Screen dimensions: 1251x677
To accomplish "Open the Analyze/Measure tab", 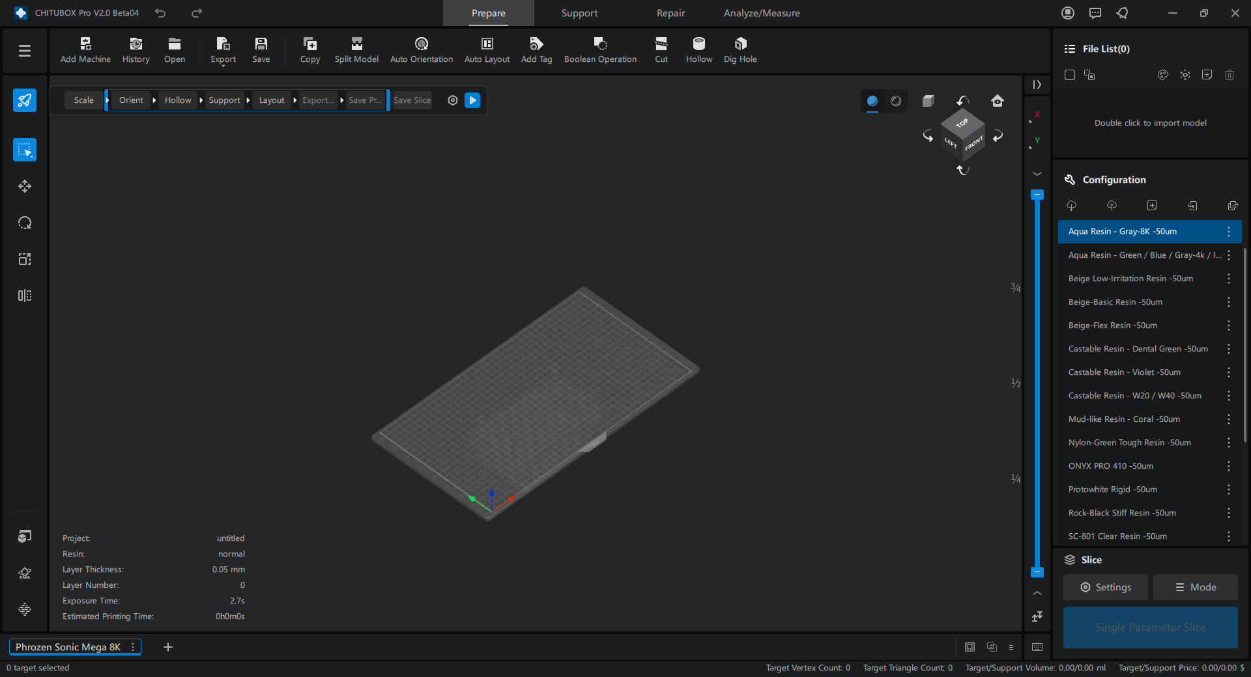I will click(x=761, y=13).
